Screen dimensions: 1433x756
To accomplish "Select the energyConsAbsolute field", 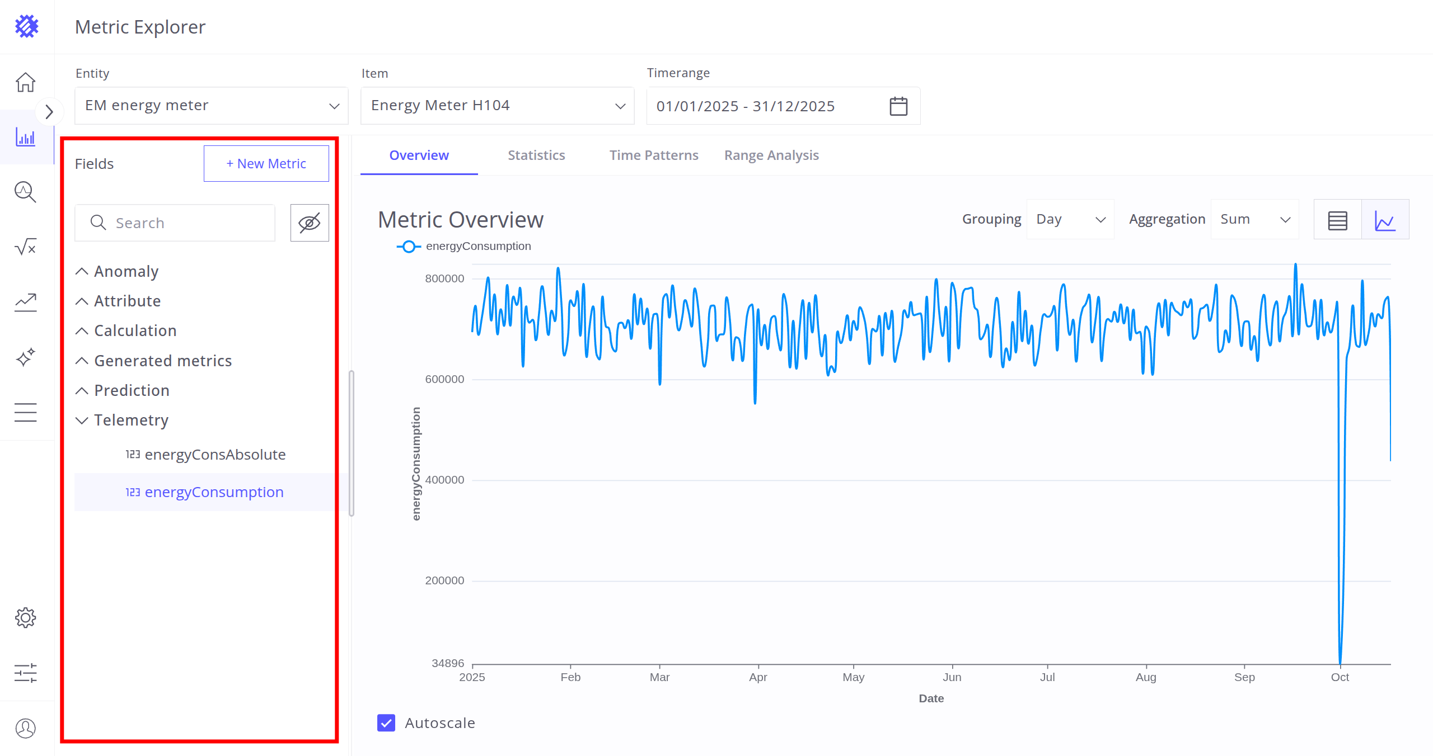I will [215, 455].
